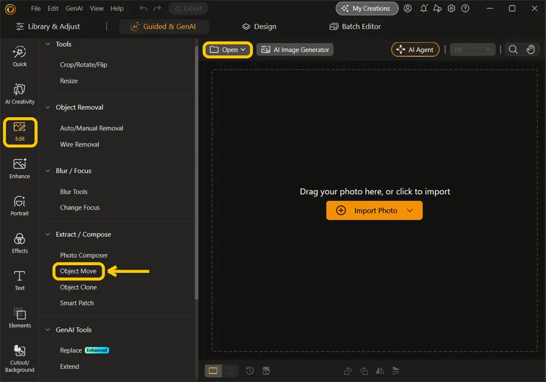Expand the Import Photo dropdown arrow
This screenshot has width=546, height=382.
click(410, 211)
